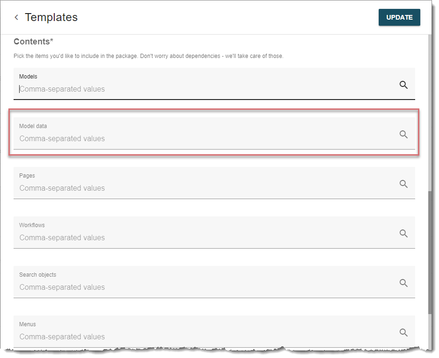Viewport: 439px width, 358px height.
Task: Open search lookup for the Model data field
Action: click(403, 134)
